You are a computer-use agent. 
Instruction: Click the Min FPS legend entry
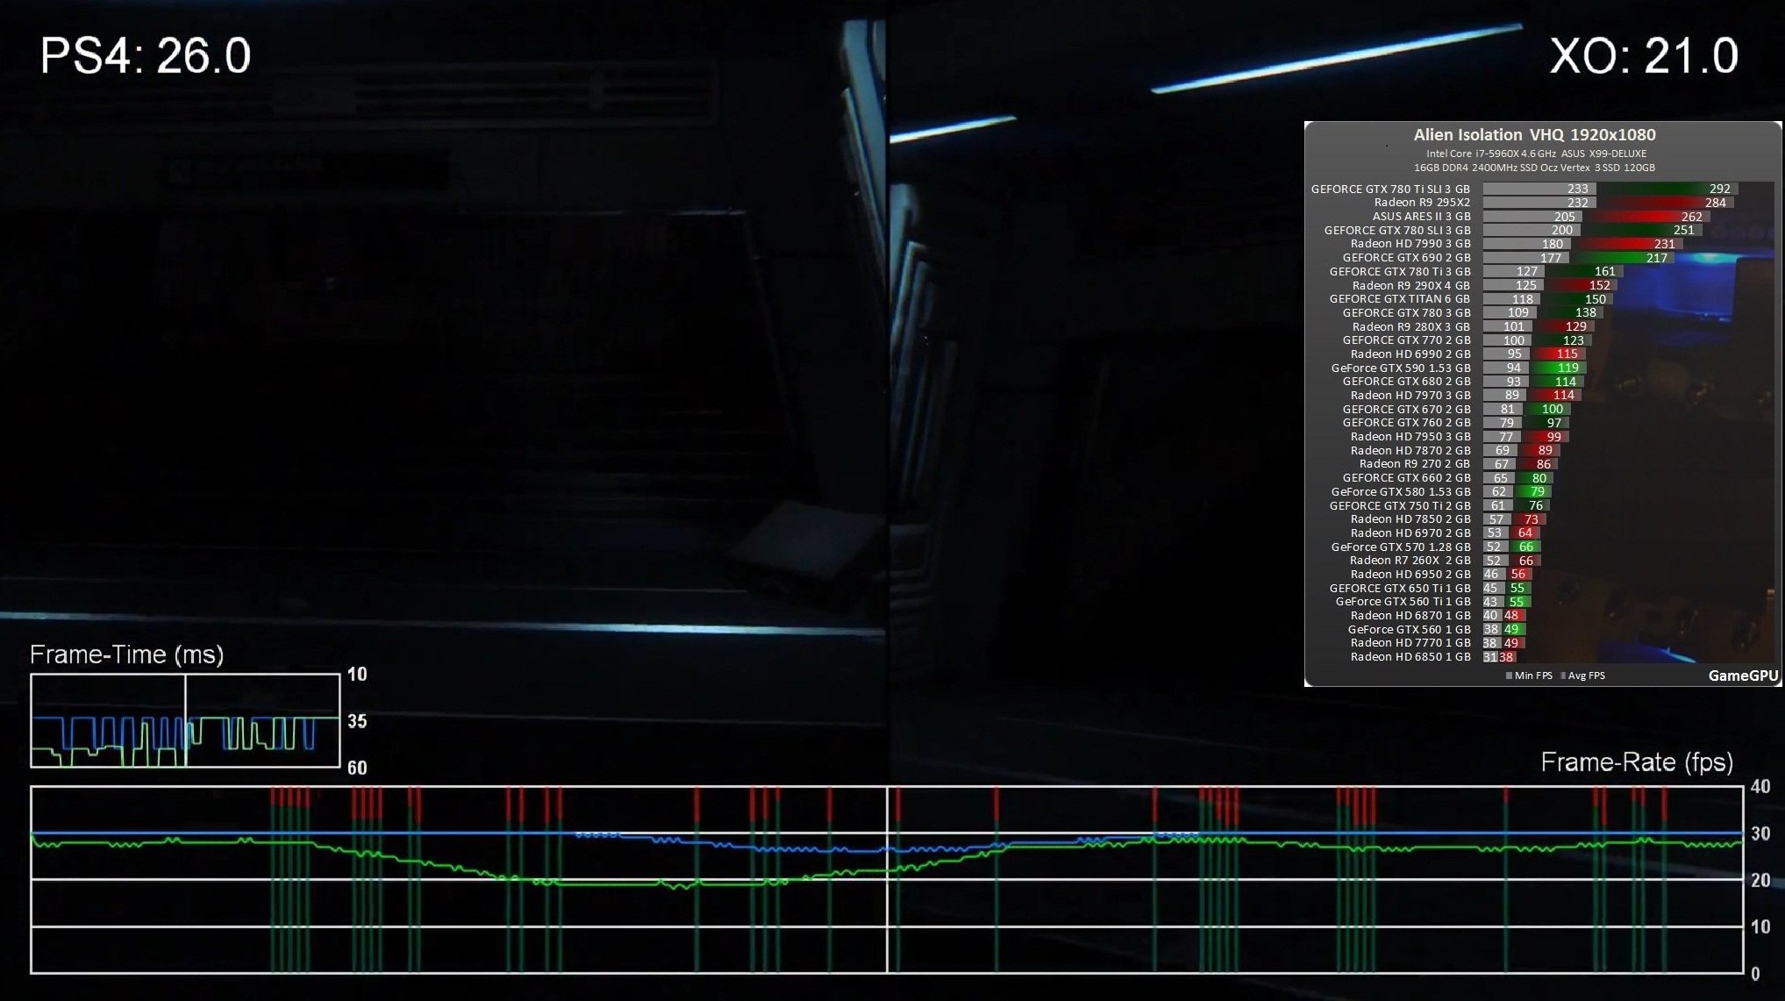(1529, 676)
